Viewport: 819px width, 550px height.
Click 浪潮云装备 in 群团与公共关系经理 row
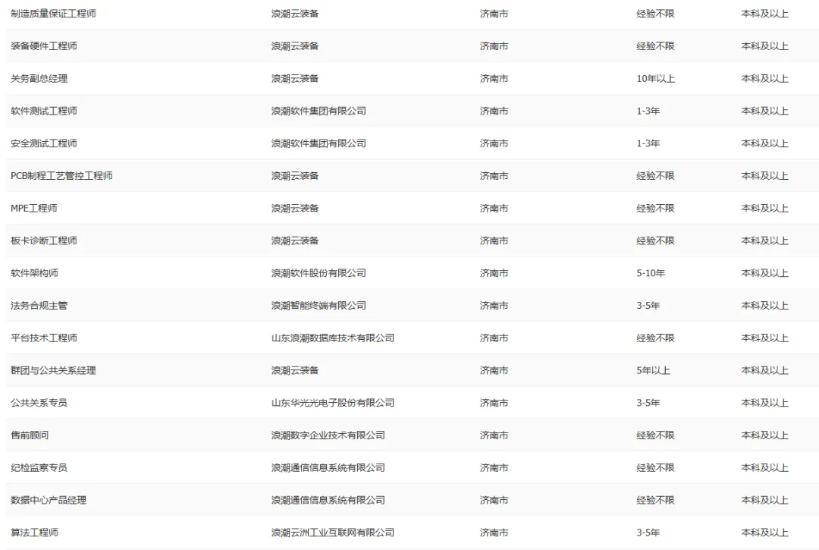pyautogui.click(x=295, y=370)
